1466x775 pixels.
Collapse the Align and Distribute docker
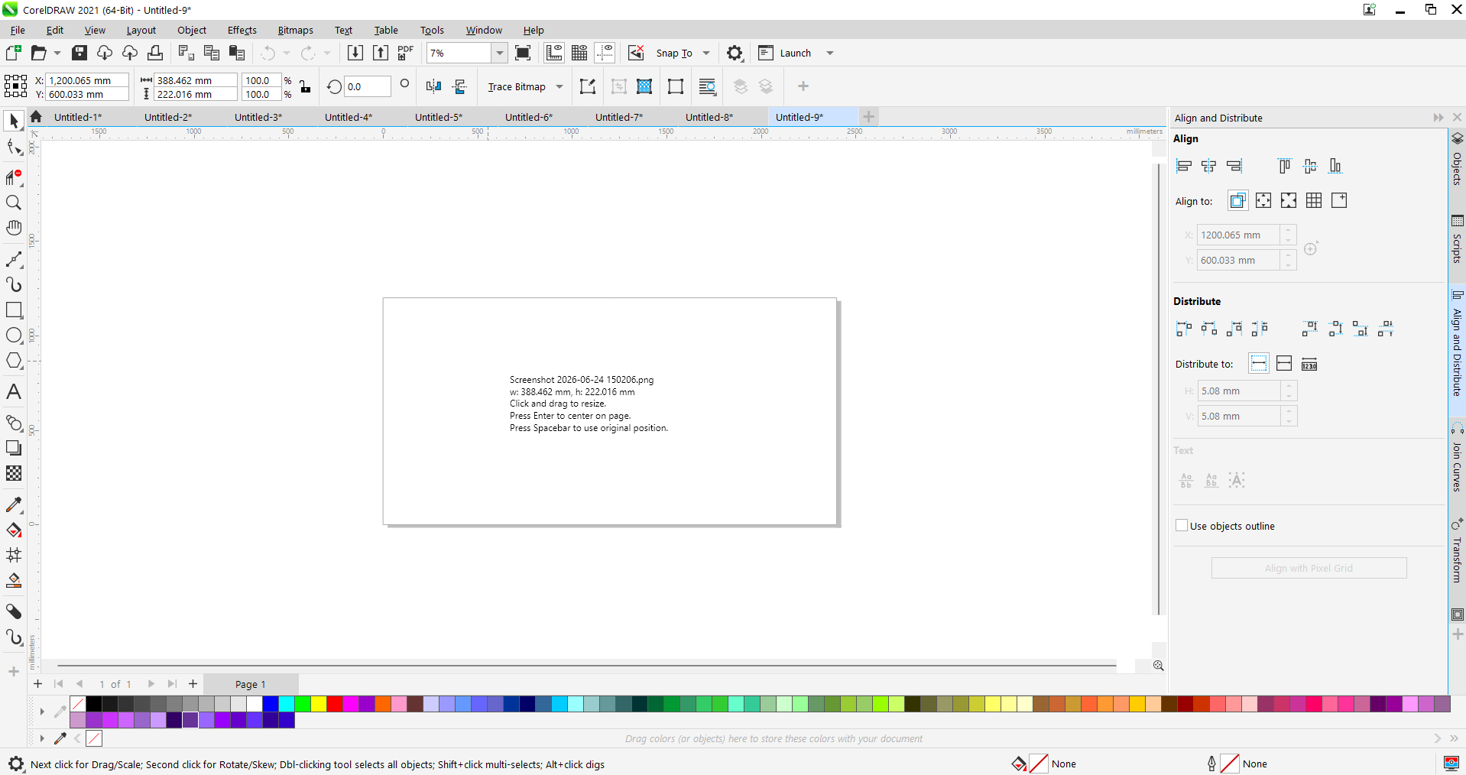(1438, 118)
